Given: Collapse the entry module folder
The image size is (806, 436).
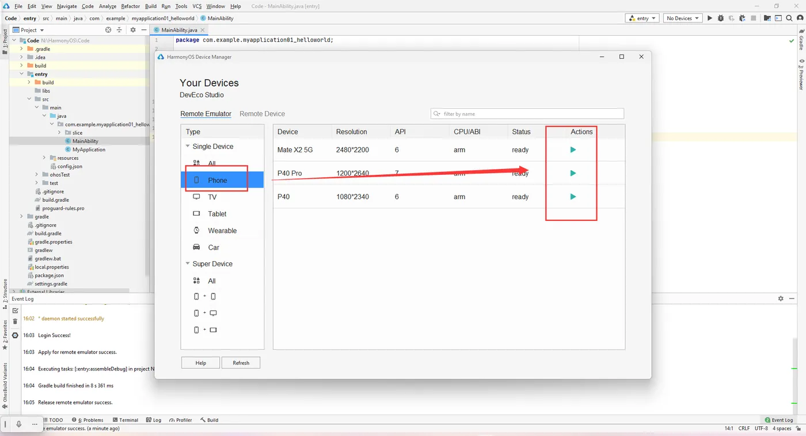Looking at the screenshot, I should pyautogui.click(x=22, y=74).
